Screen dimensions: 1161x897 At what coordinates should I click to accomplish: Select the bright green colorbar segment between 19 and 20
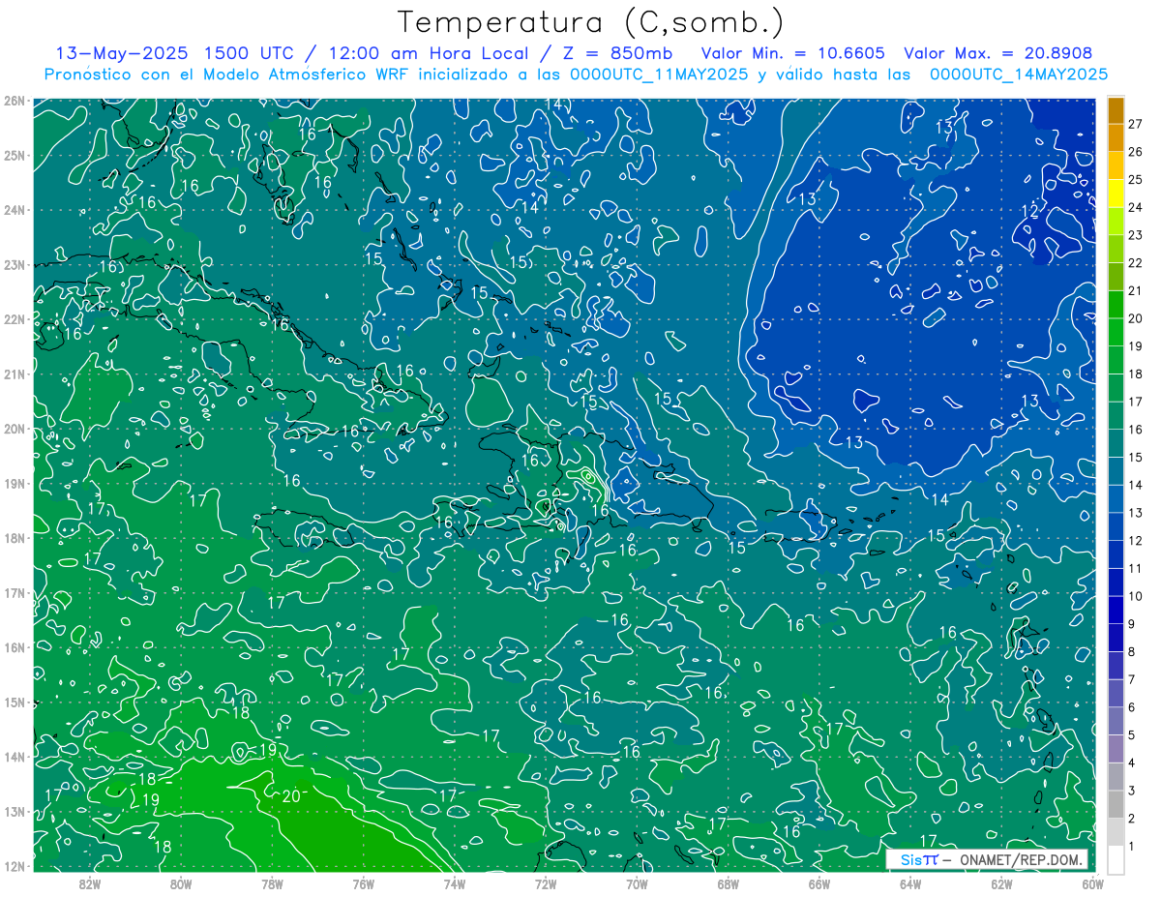[1116, 332]
